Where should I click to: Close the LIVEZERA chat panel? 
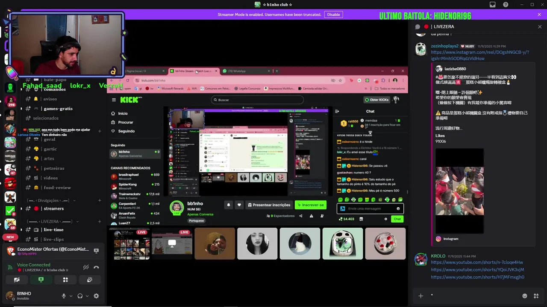coord(540,26)
